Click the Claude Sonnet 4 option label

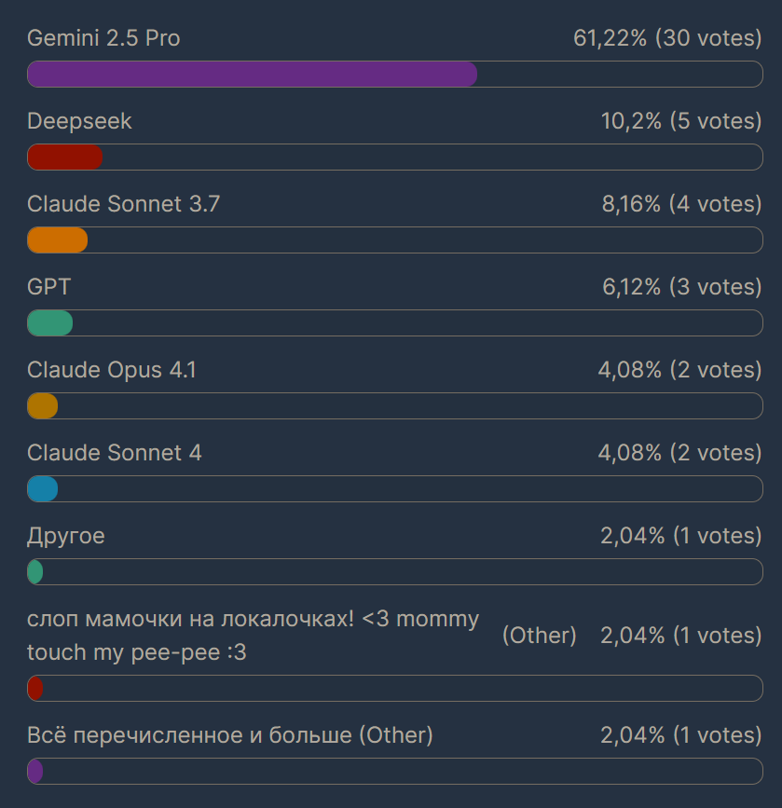115,453
